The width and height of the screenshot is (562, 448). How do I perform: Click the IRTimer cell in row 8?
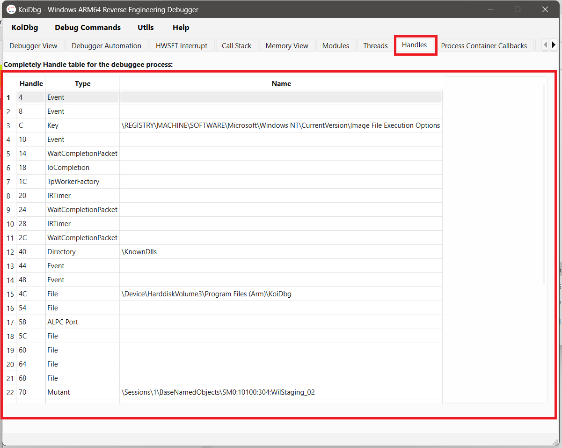pos(83,196)
